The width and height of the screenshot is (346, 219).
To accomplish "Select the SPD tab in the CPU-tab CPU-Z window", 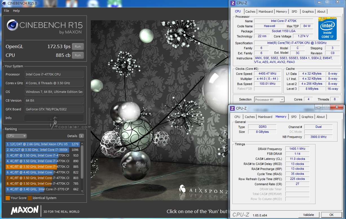I will click(x=294, y=12).
